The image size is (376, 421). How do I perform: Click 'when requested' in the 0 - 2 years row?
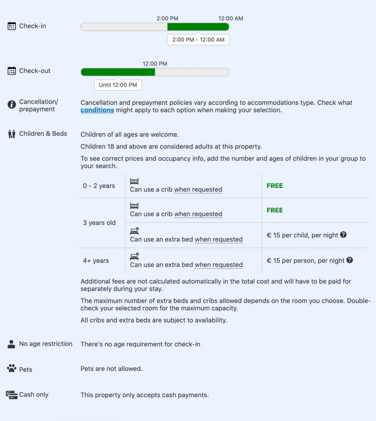tap(198, 189)
